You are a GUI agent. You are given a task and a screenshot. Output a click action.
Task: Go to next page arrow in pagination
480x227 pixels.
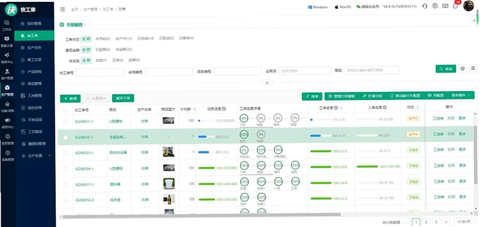446,222
